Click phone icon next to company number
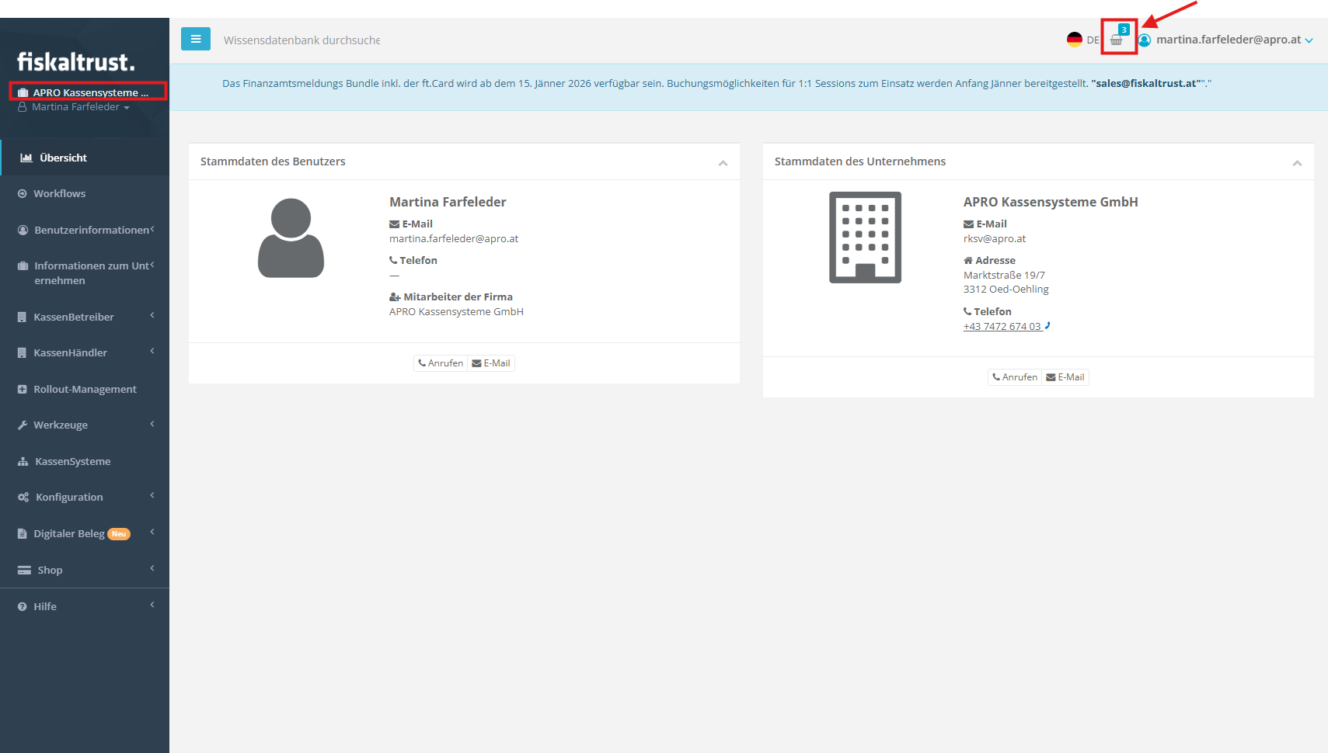The image size is (1328, 753). click(1047, 326)
